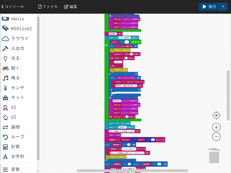
Task: Open the ファイル menu
Action: coord(48,7)
